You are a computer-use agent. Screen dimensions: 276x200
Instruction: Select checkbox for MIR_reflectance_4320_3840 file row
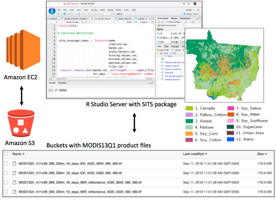6,182
